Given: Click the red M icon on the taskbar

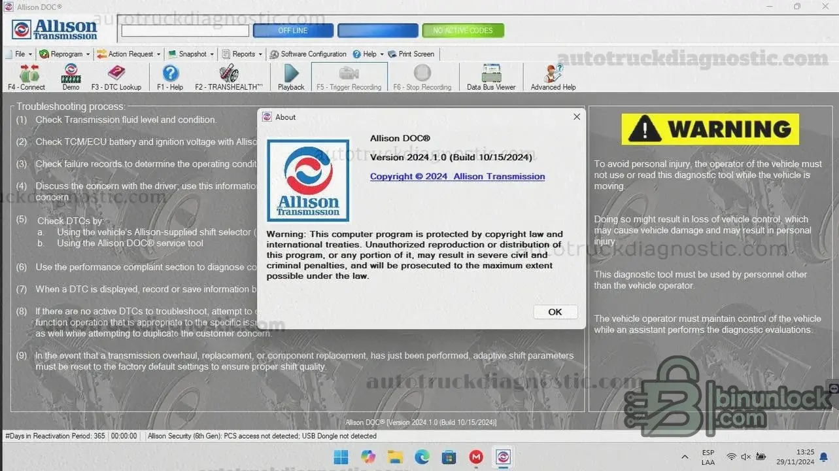Looking at the screenshot, I should click(476, 457).
